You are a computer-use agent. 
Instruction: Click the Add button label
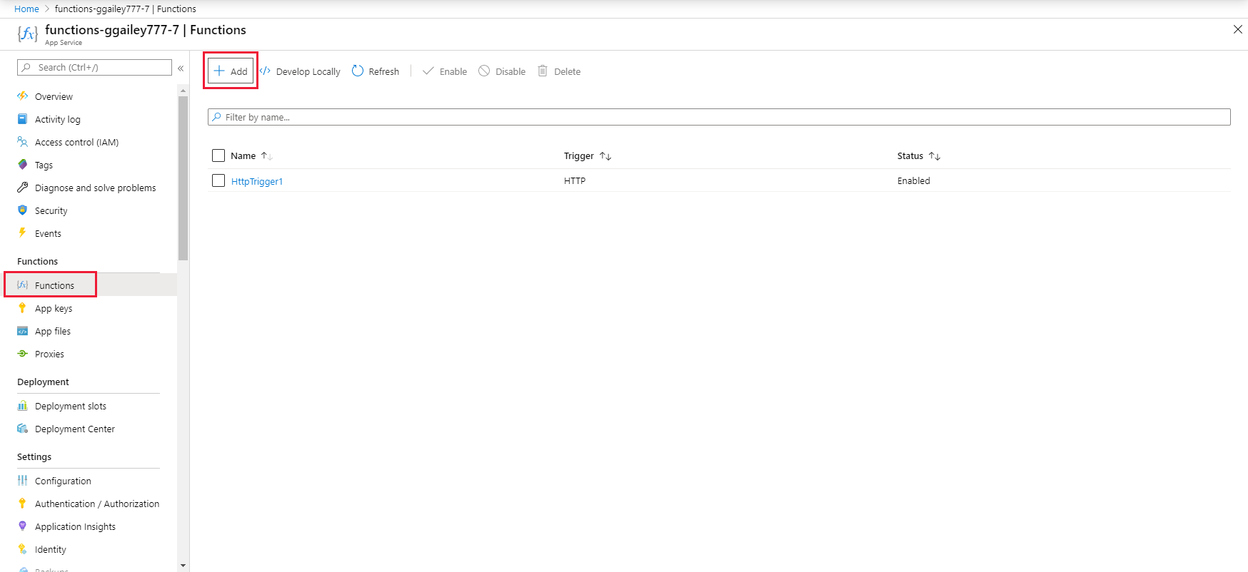tap(238, 71)
